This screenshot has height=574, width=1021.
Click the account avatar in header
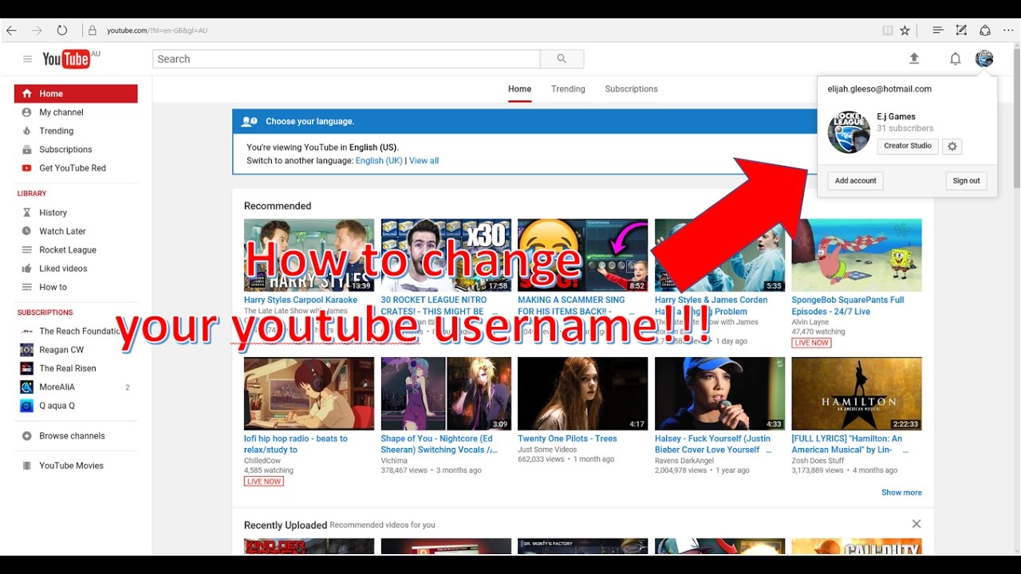point(984,58)
